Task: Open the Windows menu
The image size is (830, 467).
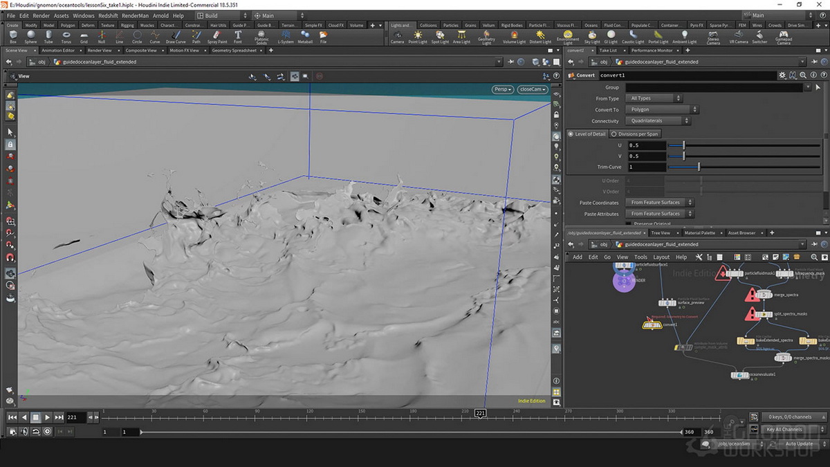Action: (x=83, y=15)
